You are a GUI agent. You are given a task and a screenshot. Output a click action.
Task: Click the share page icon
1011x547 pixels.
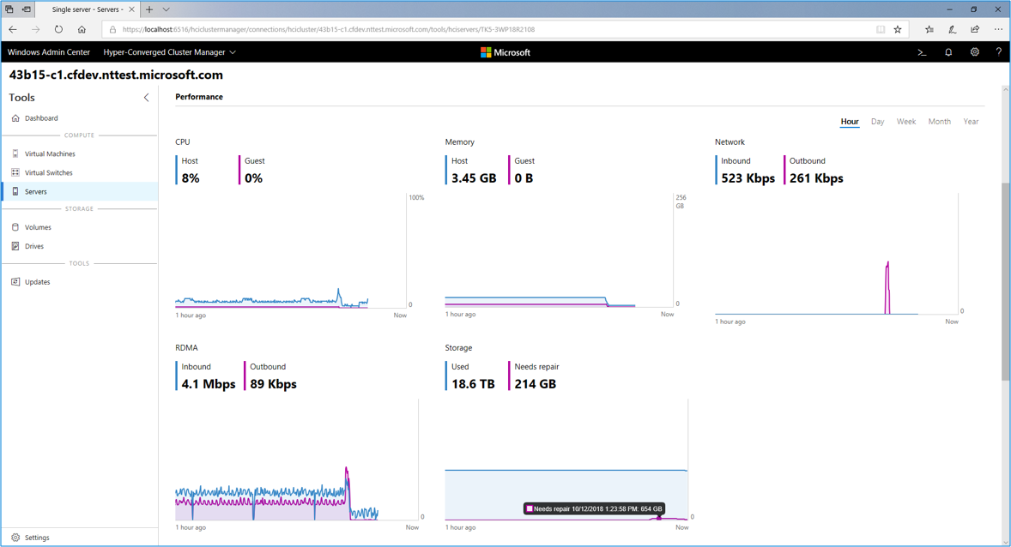[975, 30]
